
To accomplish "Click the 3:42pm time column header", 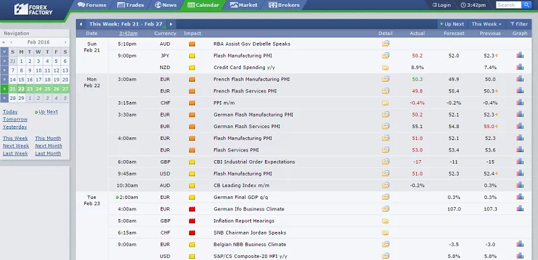I will [128, 34].
